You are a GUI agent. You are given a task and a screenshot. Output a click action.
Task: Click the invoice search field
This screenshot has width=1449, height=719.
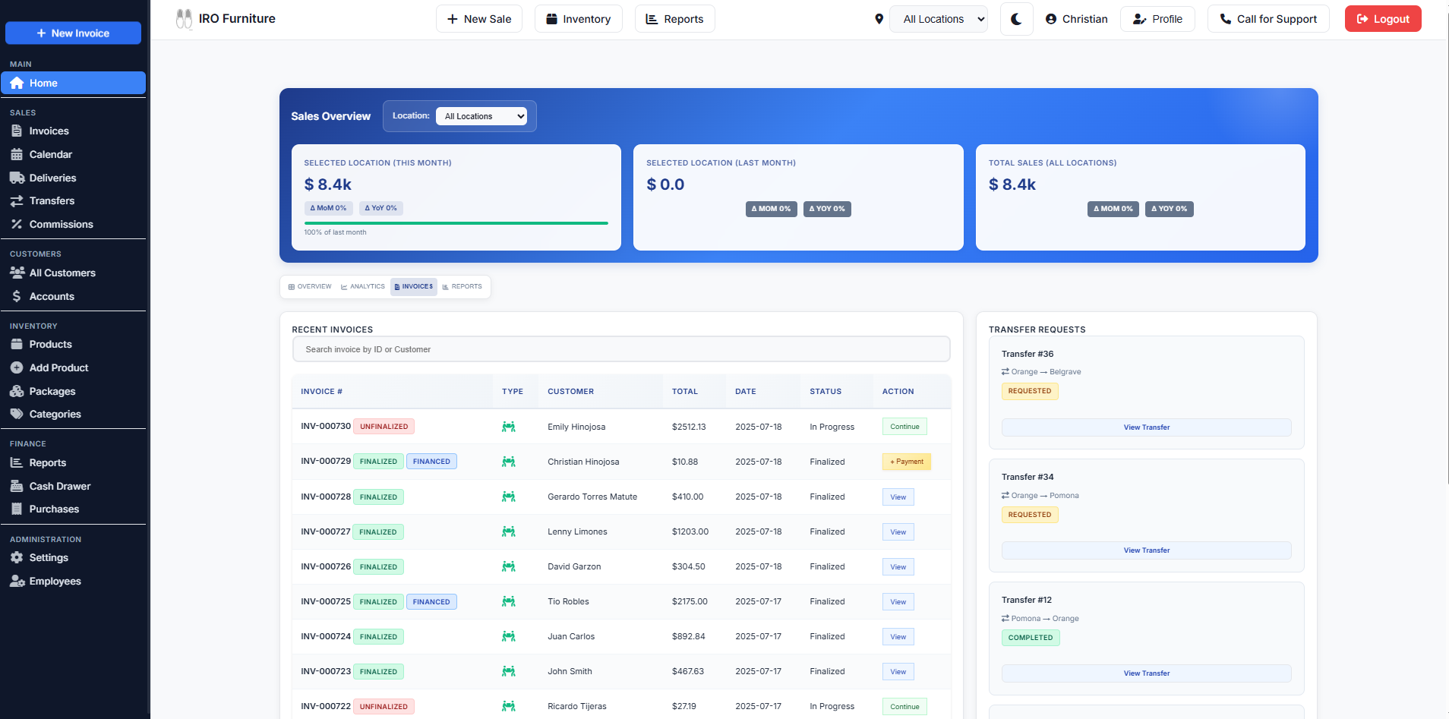click(620, 348)
